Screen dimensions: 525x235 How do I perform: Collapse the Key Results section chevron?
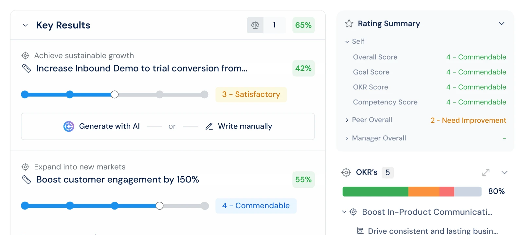25,25
